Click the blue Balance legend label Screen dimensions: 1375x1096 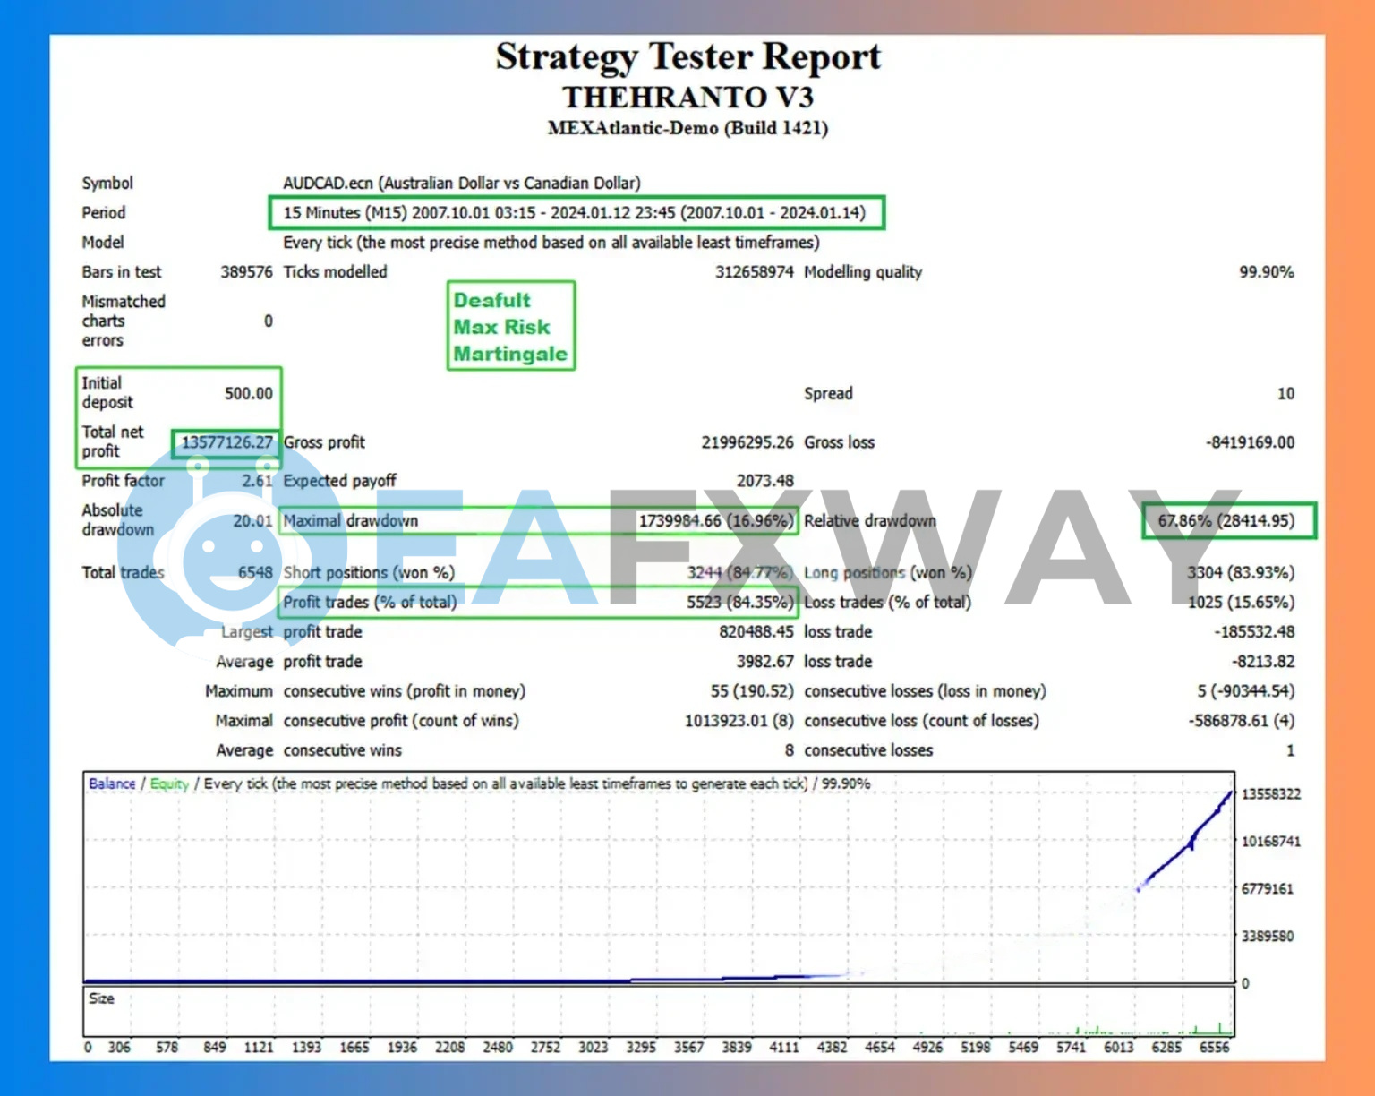[x=112, y=783]
